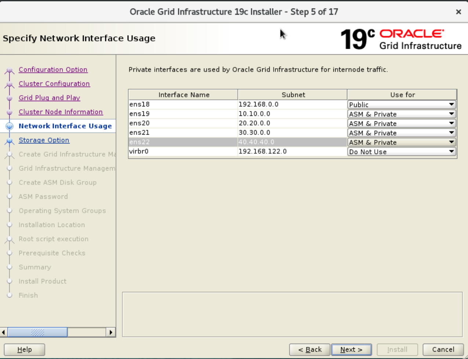This screenshot has height=359, width=468.
Task: Click the 20.20.0.0 subnet cell
Action: click(x=292, y=124)
